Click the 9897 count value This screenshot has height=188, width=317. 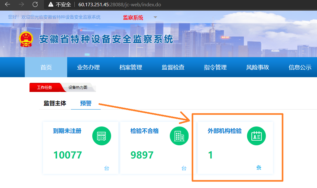[142, 155]
